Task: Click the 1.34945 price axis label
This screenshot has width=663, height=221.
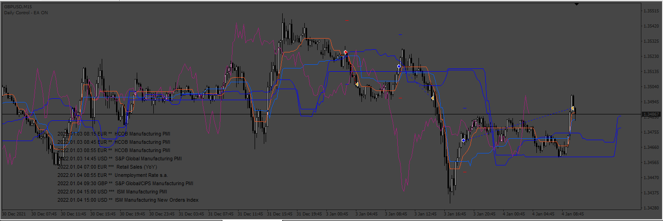Action: point(651,102)
